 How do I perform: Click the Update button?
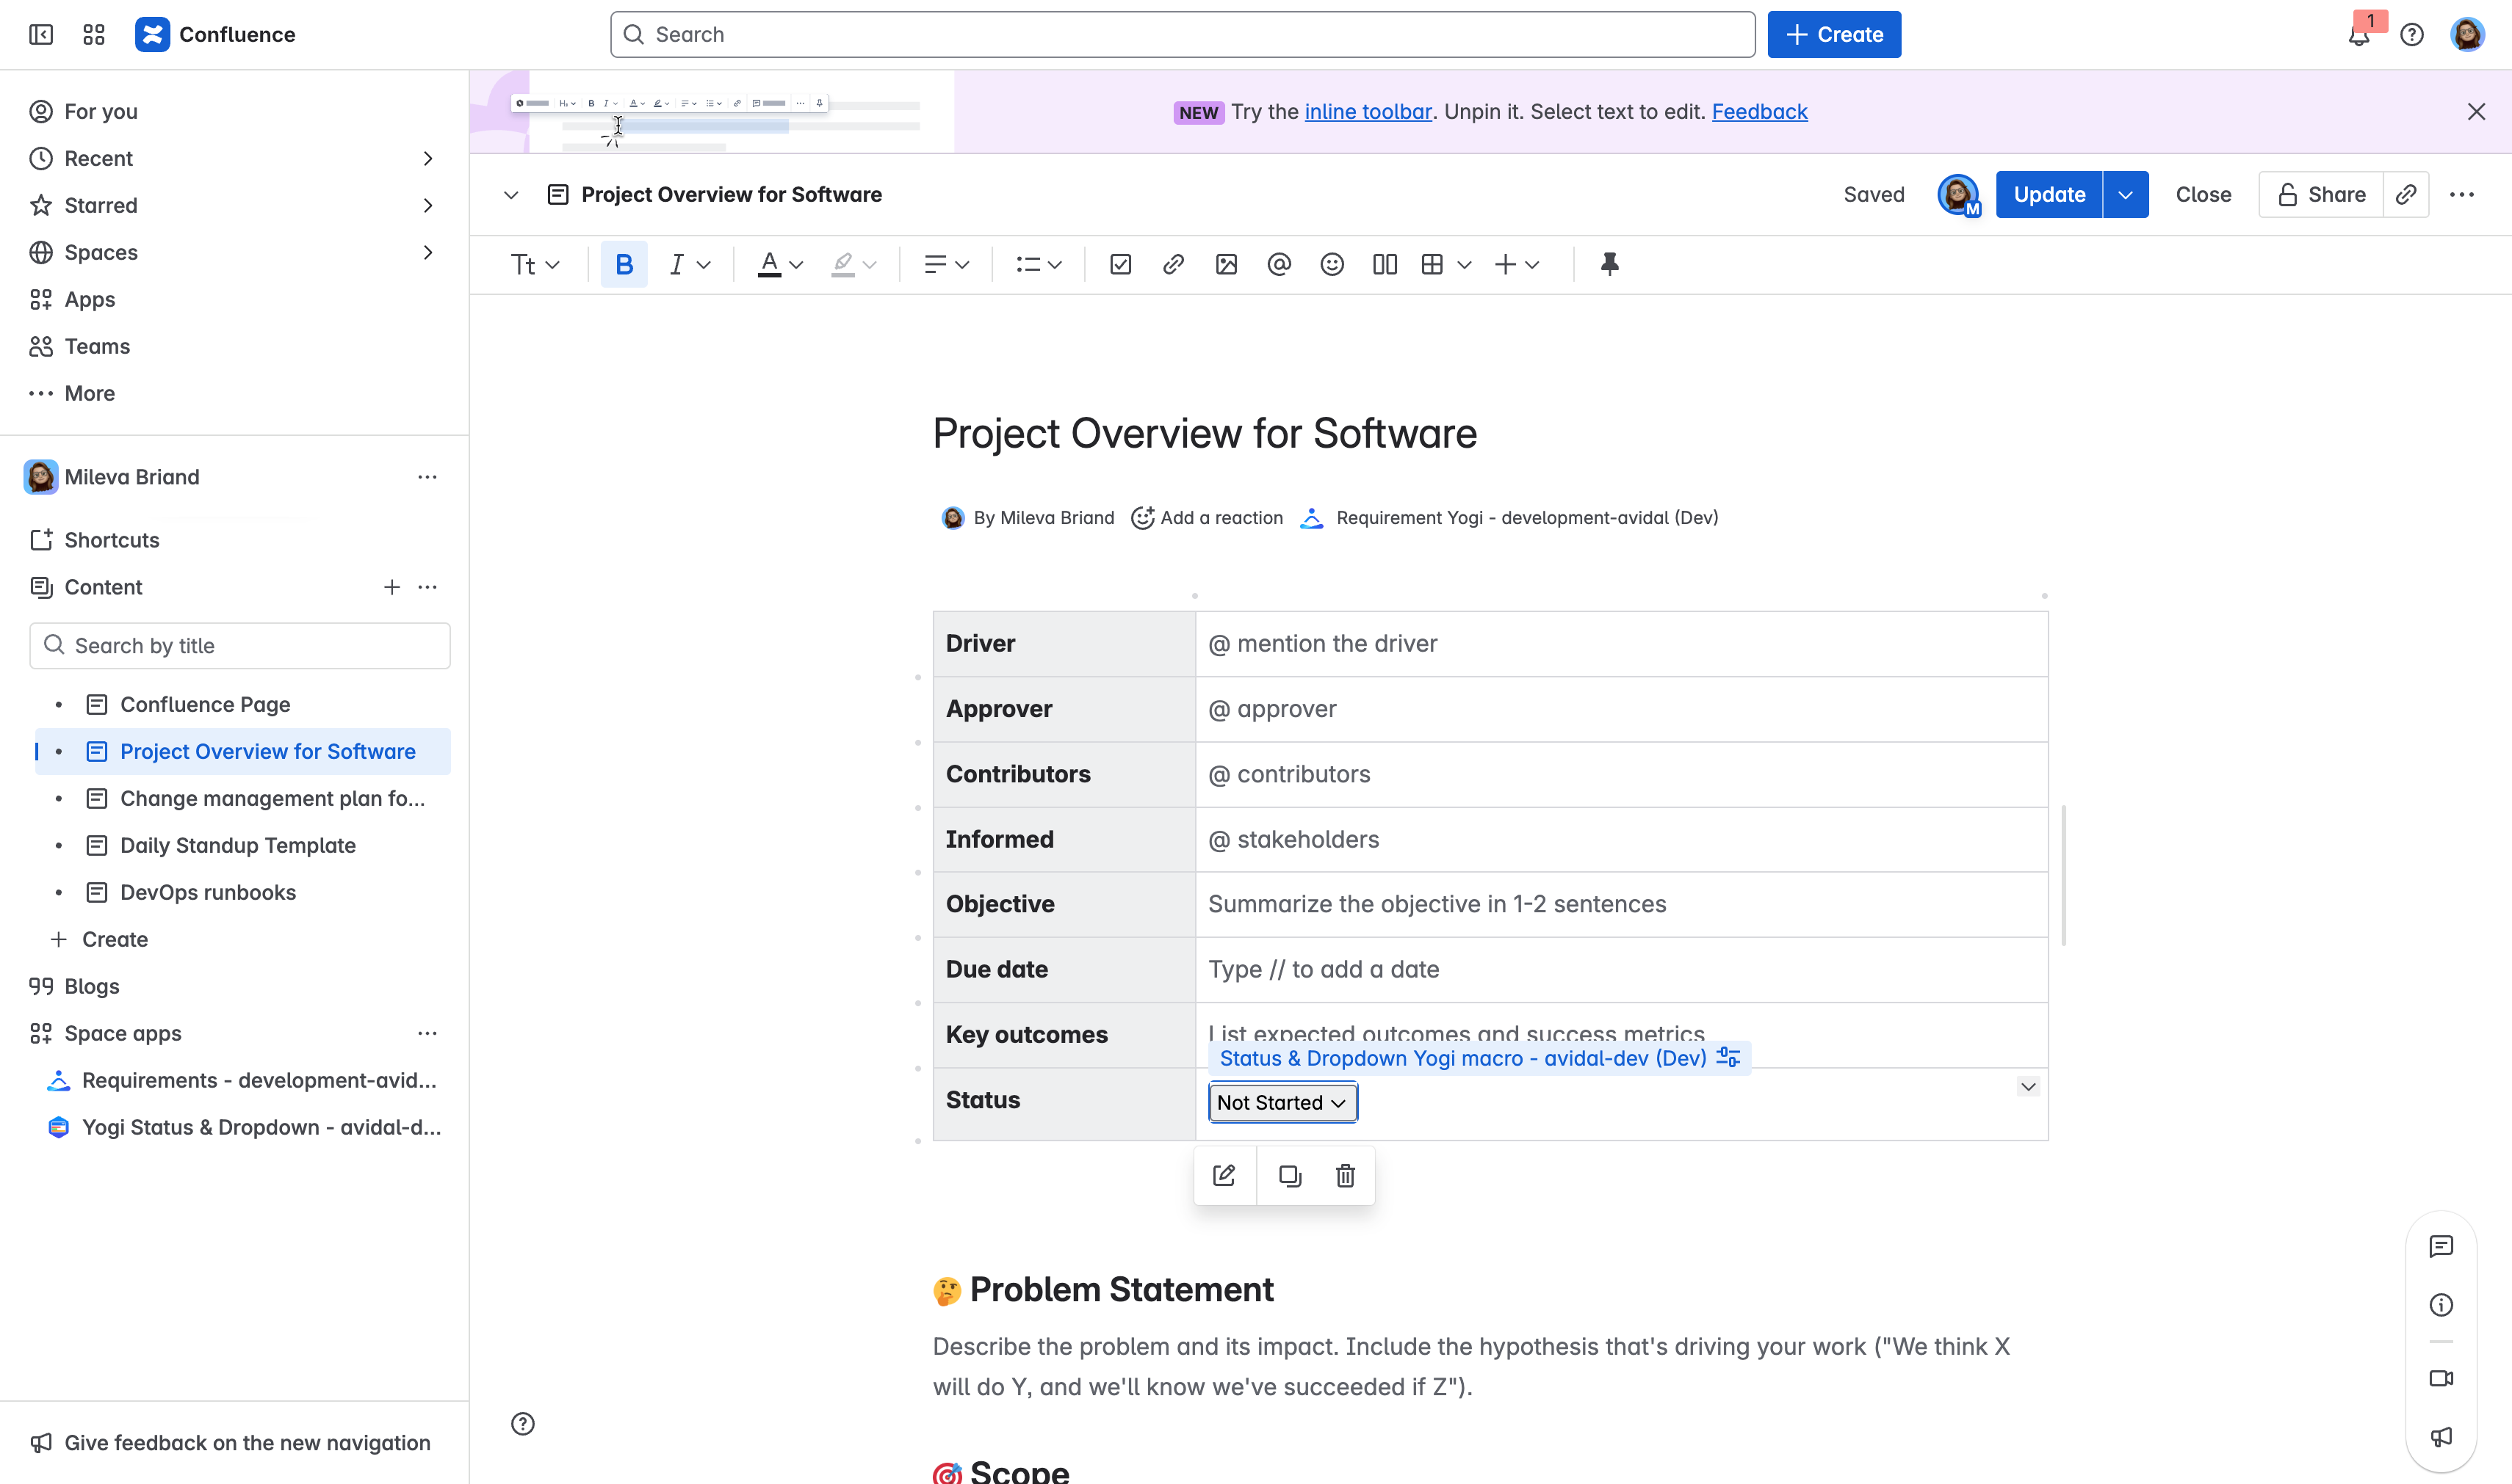coord(2049,194)
